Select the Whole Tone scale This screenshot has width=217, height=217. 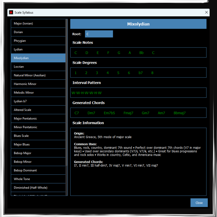coord(38,179)
